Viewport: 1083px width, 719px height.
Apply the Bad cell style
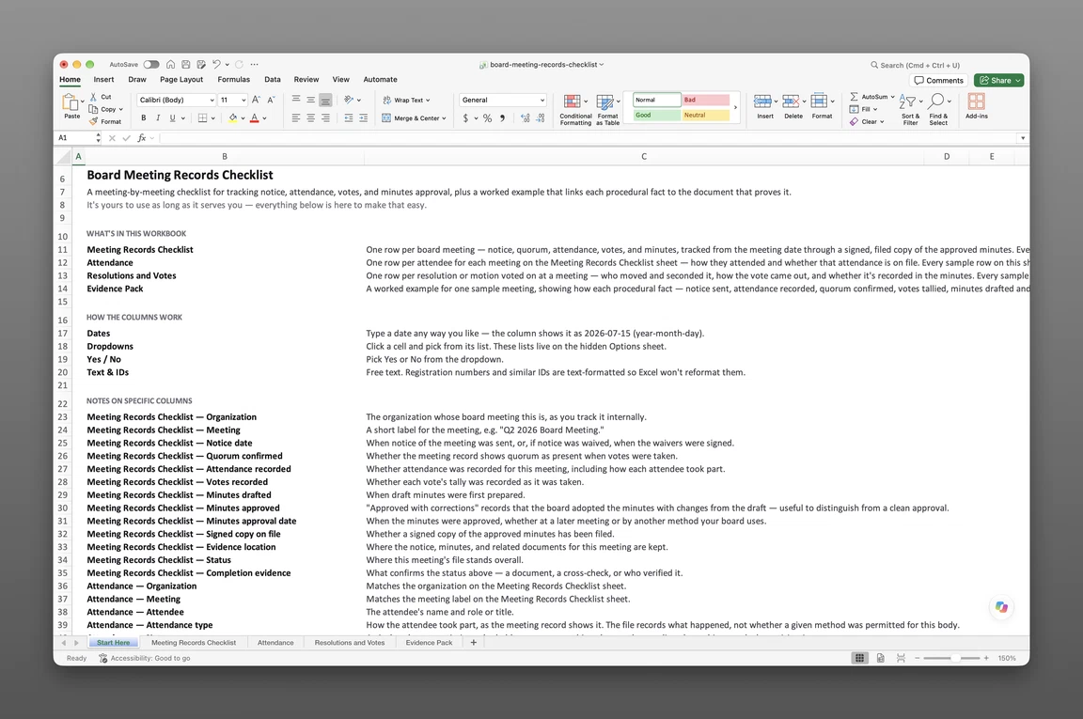click(705, 100)
